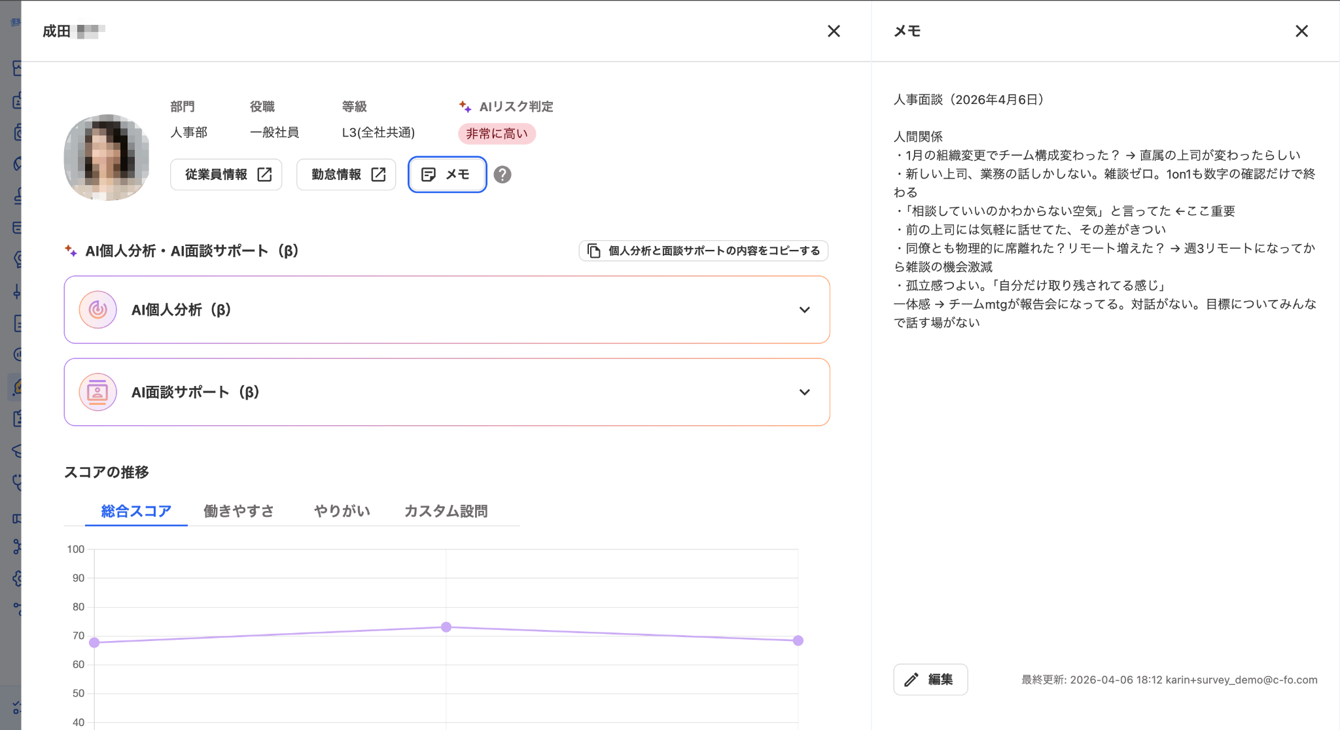Click the round AI個人分析 (β) target icon

click(98, 309)
